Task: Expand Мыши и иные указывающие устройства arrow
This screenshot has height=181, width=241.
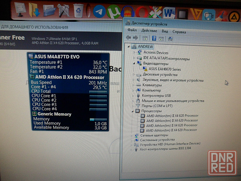Action: (133, 101)
